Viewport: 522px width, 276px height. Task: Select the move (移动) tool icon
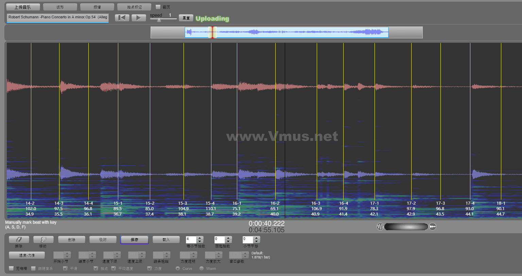(43, 240)
